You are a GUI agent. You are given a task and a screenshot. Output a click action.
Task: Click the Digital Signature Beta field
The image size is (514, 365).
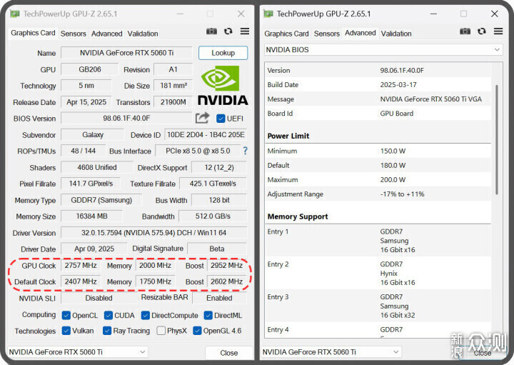pyautogui.click(x=217, y=249)
